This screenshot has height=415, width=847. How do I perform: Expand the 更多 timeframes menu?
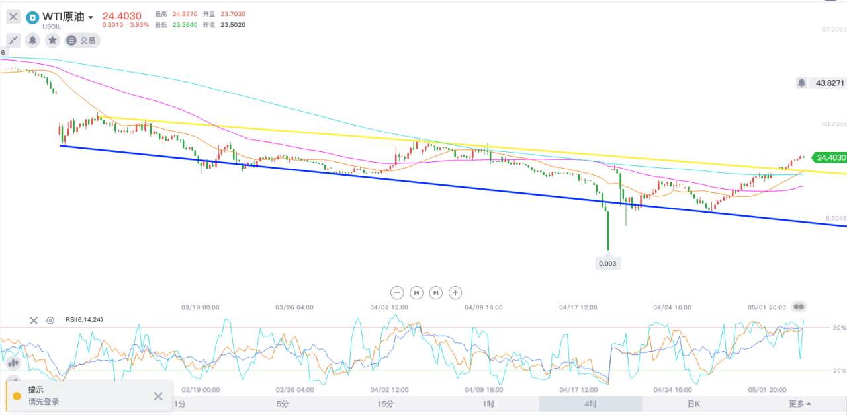point(799,404)
